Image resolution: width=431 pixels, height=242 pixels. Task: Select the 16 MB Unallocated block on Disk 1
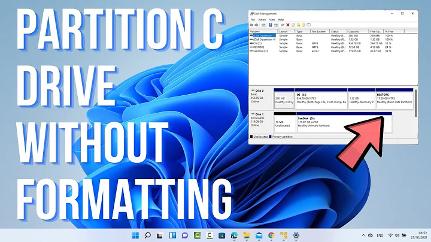pyautogui.click(x=285, y=122)
